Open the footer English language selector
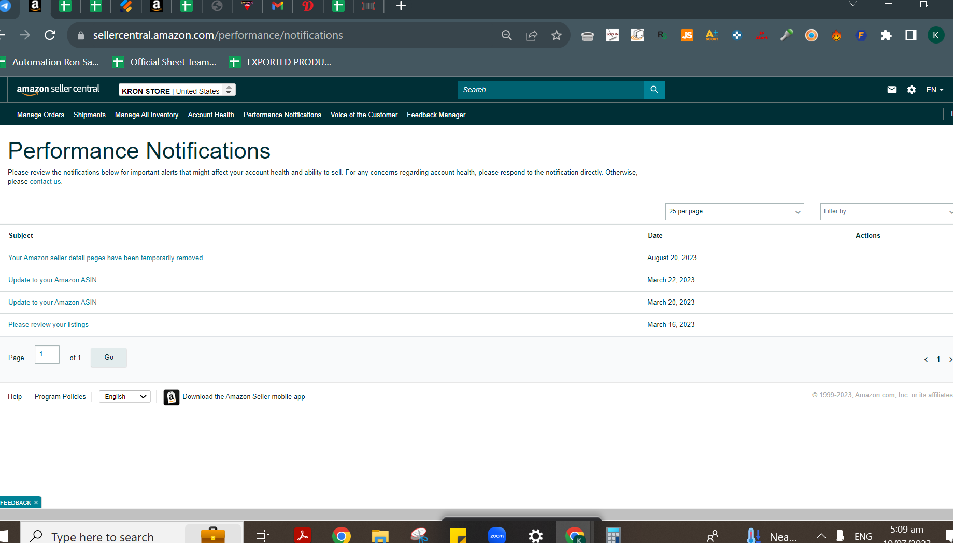The width and height of the screenshot is (953, 543). click(x=125, y=397)
